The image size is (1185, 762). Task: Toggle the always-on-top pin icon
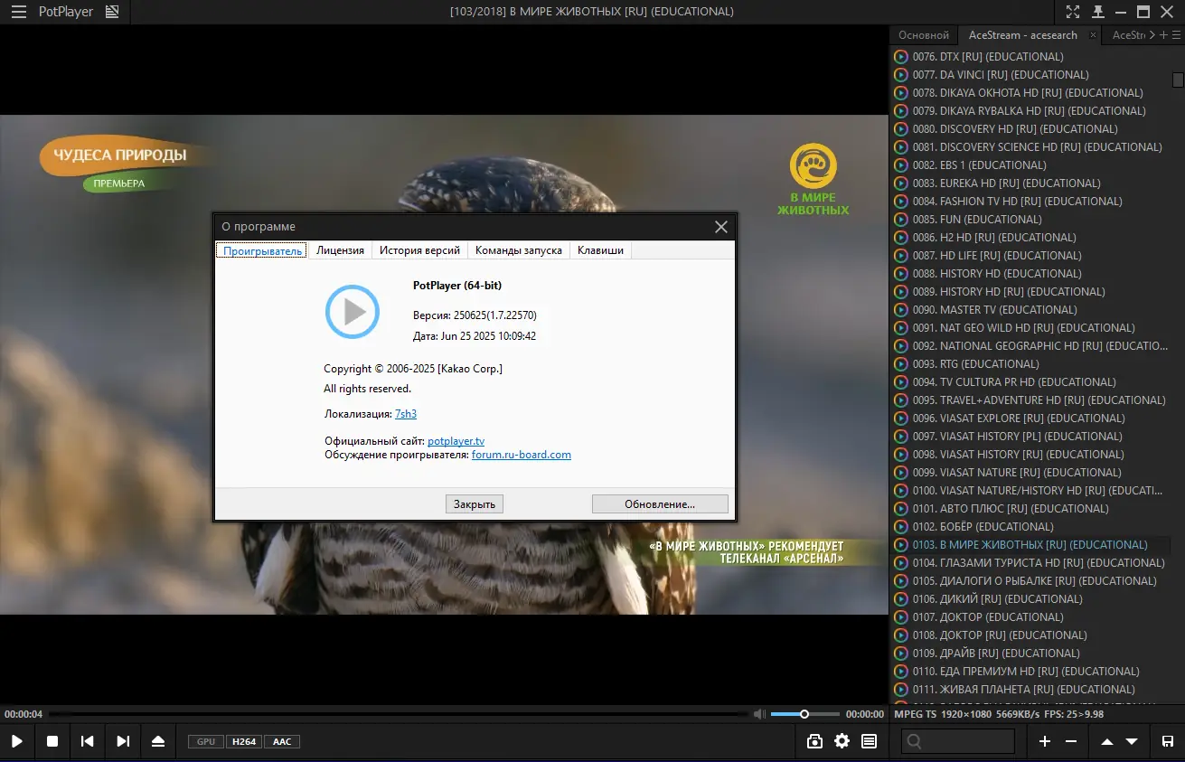coord(1098,12)
